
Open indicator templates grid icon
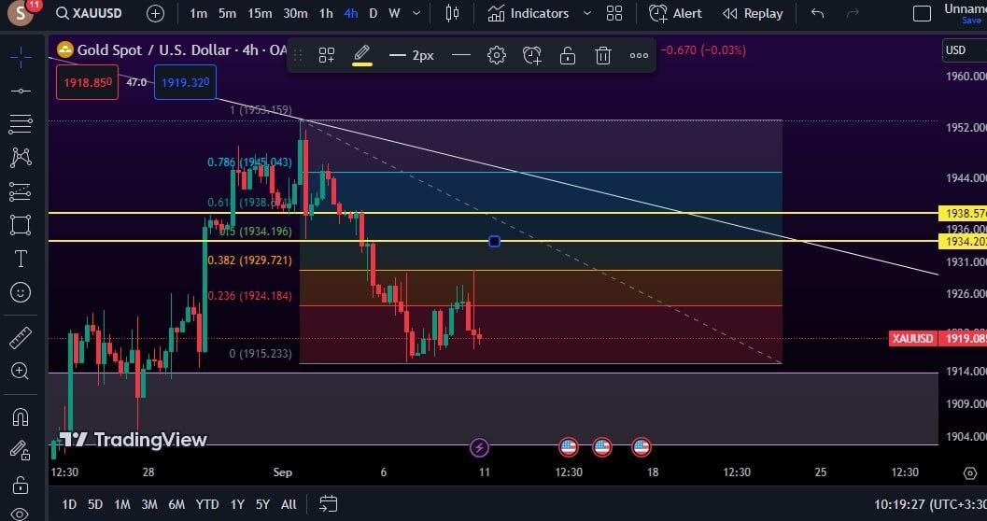pyautogui.click(x=614, y=13)
